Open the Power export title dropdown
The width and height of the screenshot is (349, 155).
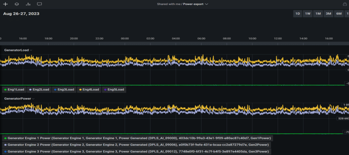click(196, 4)
